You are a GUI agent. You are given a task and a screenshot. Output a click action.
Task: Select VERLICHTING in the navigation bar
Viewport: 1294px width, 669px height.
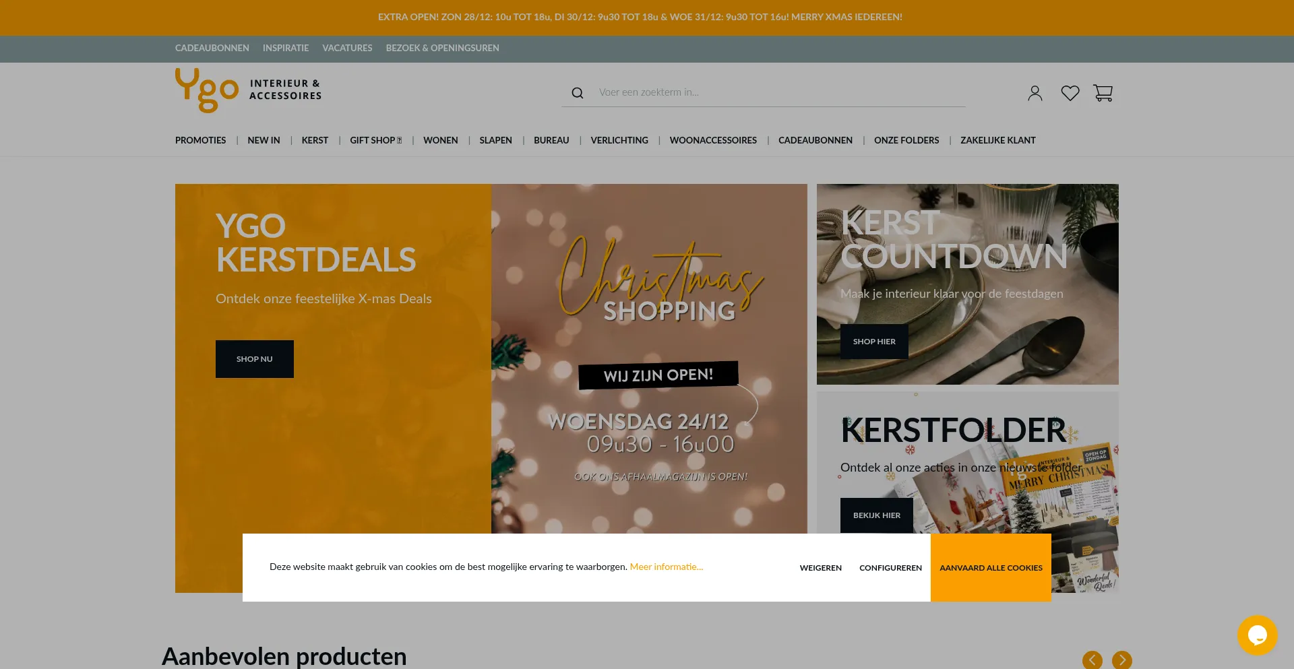click(x=619, y=140)
